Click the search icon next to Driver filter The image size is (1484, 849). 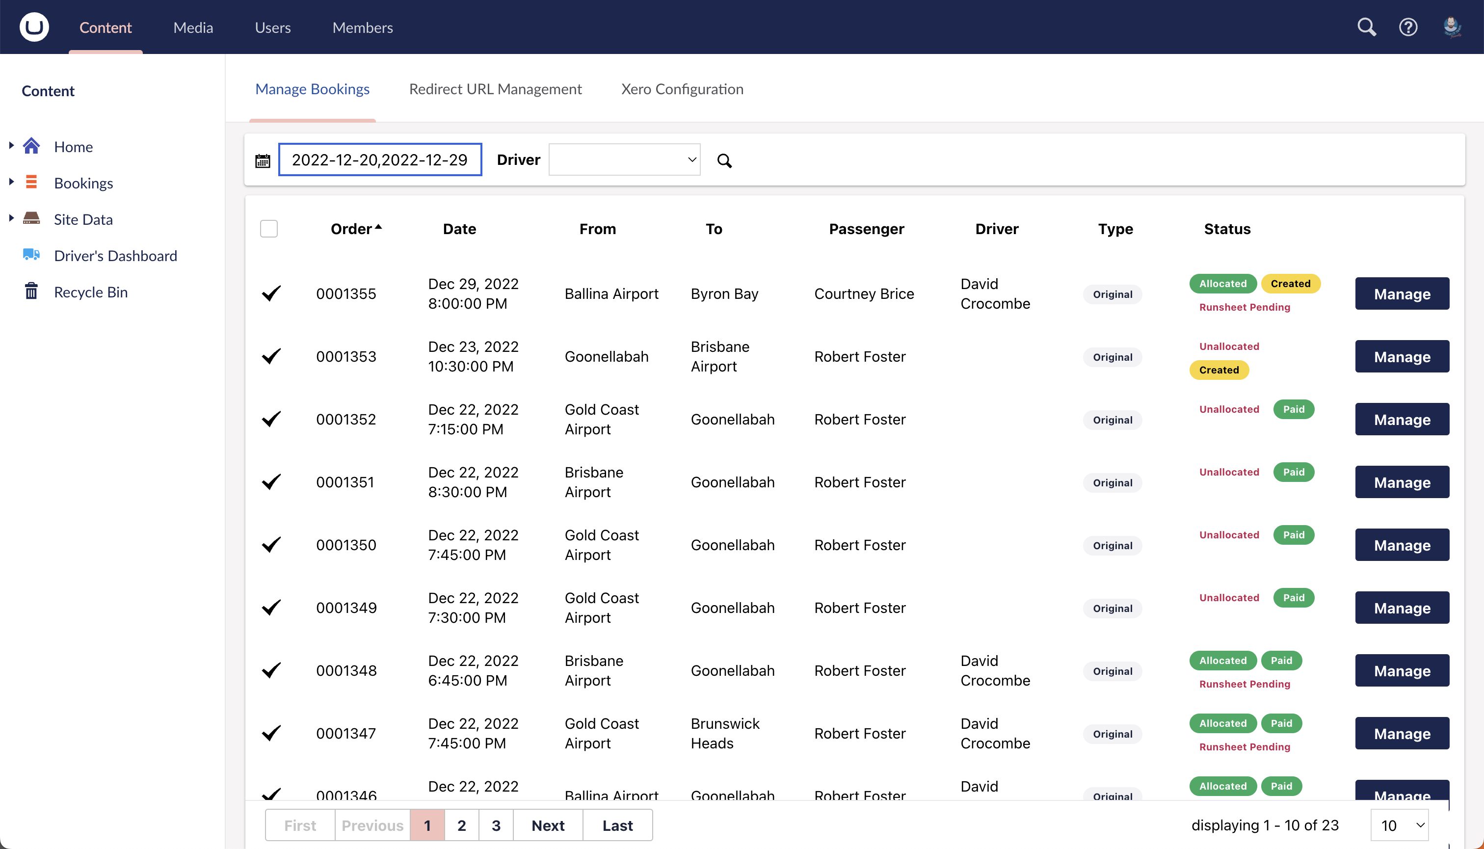[724, 160]
